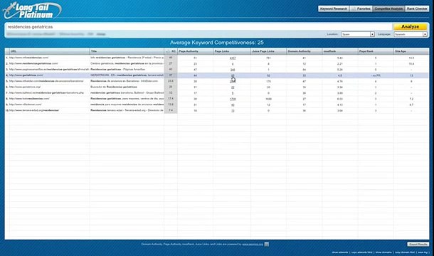Open the Rank Checker tab
The image size is (434, 256).
(417, 9)
